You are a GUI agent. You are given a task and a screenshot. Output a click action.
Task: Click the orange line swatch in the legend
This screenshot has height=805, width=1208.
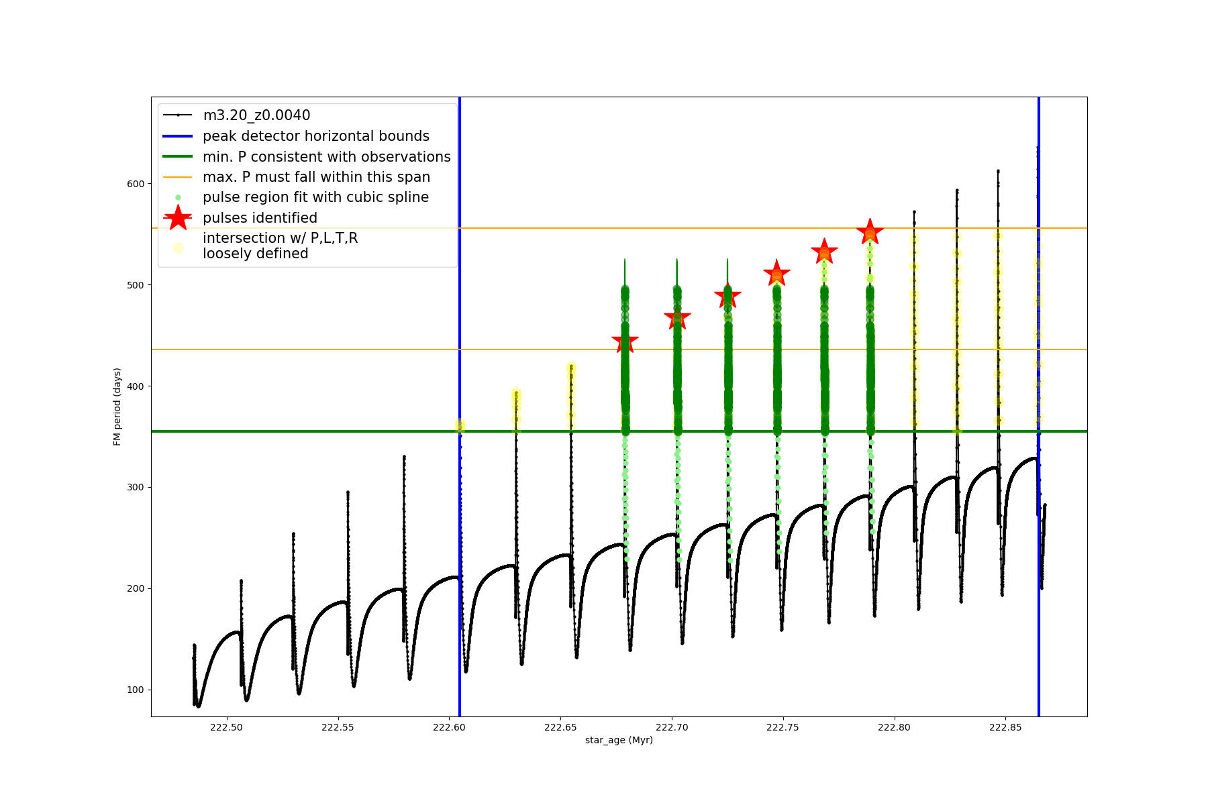coord(178,177)
